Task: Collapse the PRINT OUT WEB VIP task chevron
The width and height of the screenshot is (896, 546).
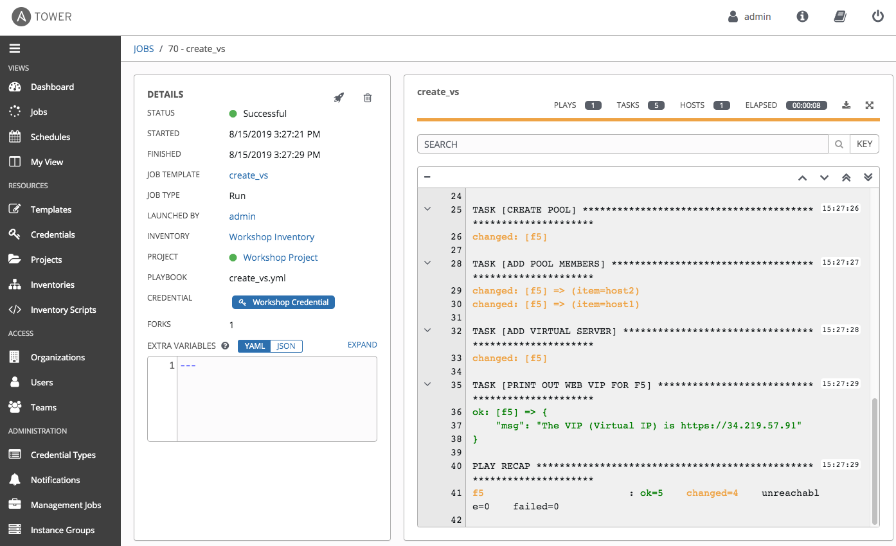Action: (427, 384)
